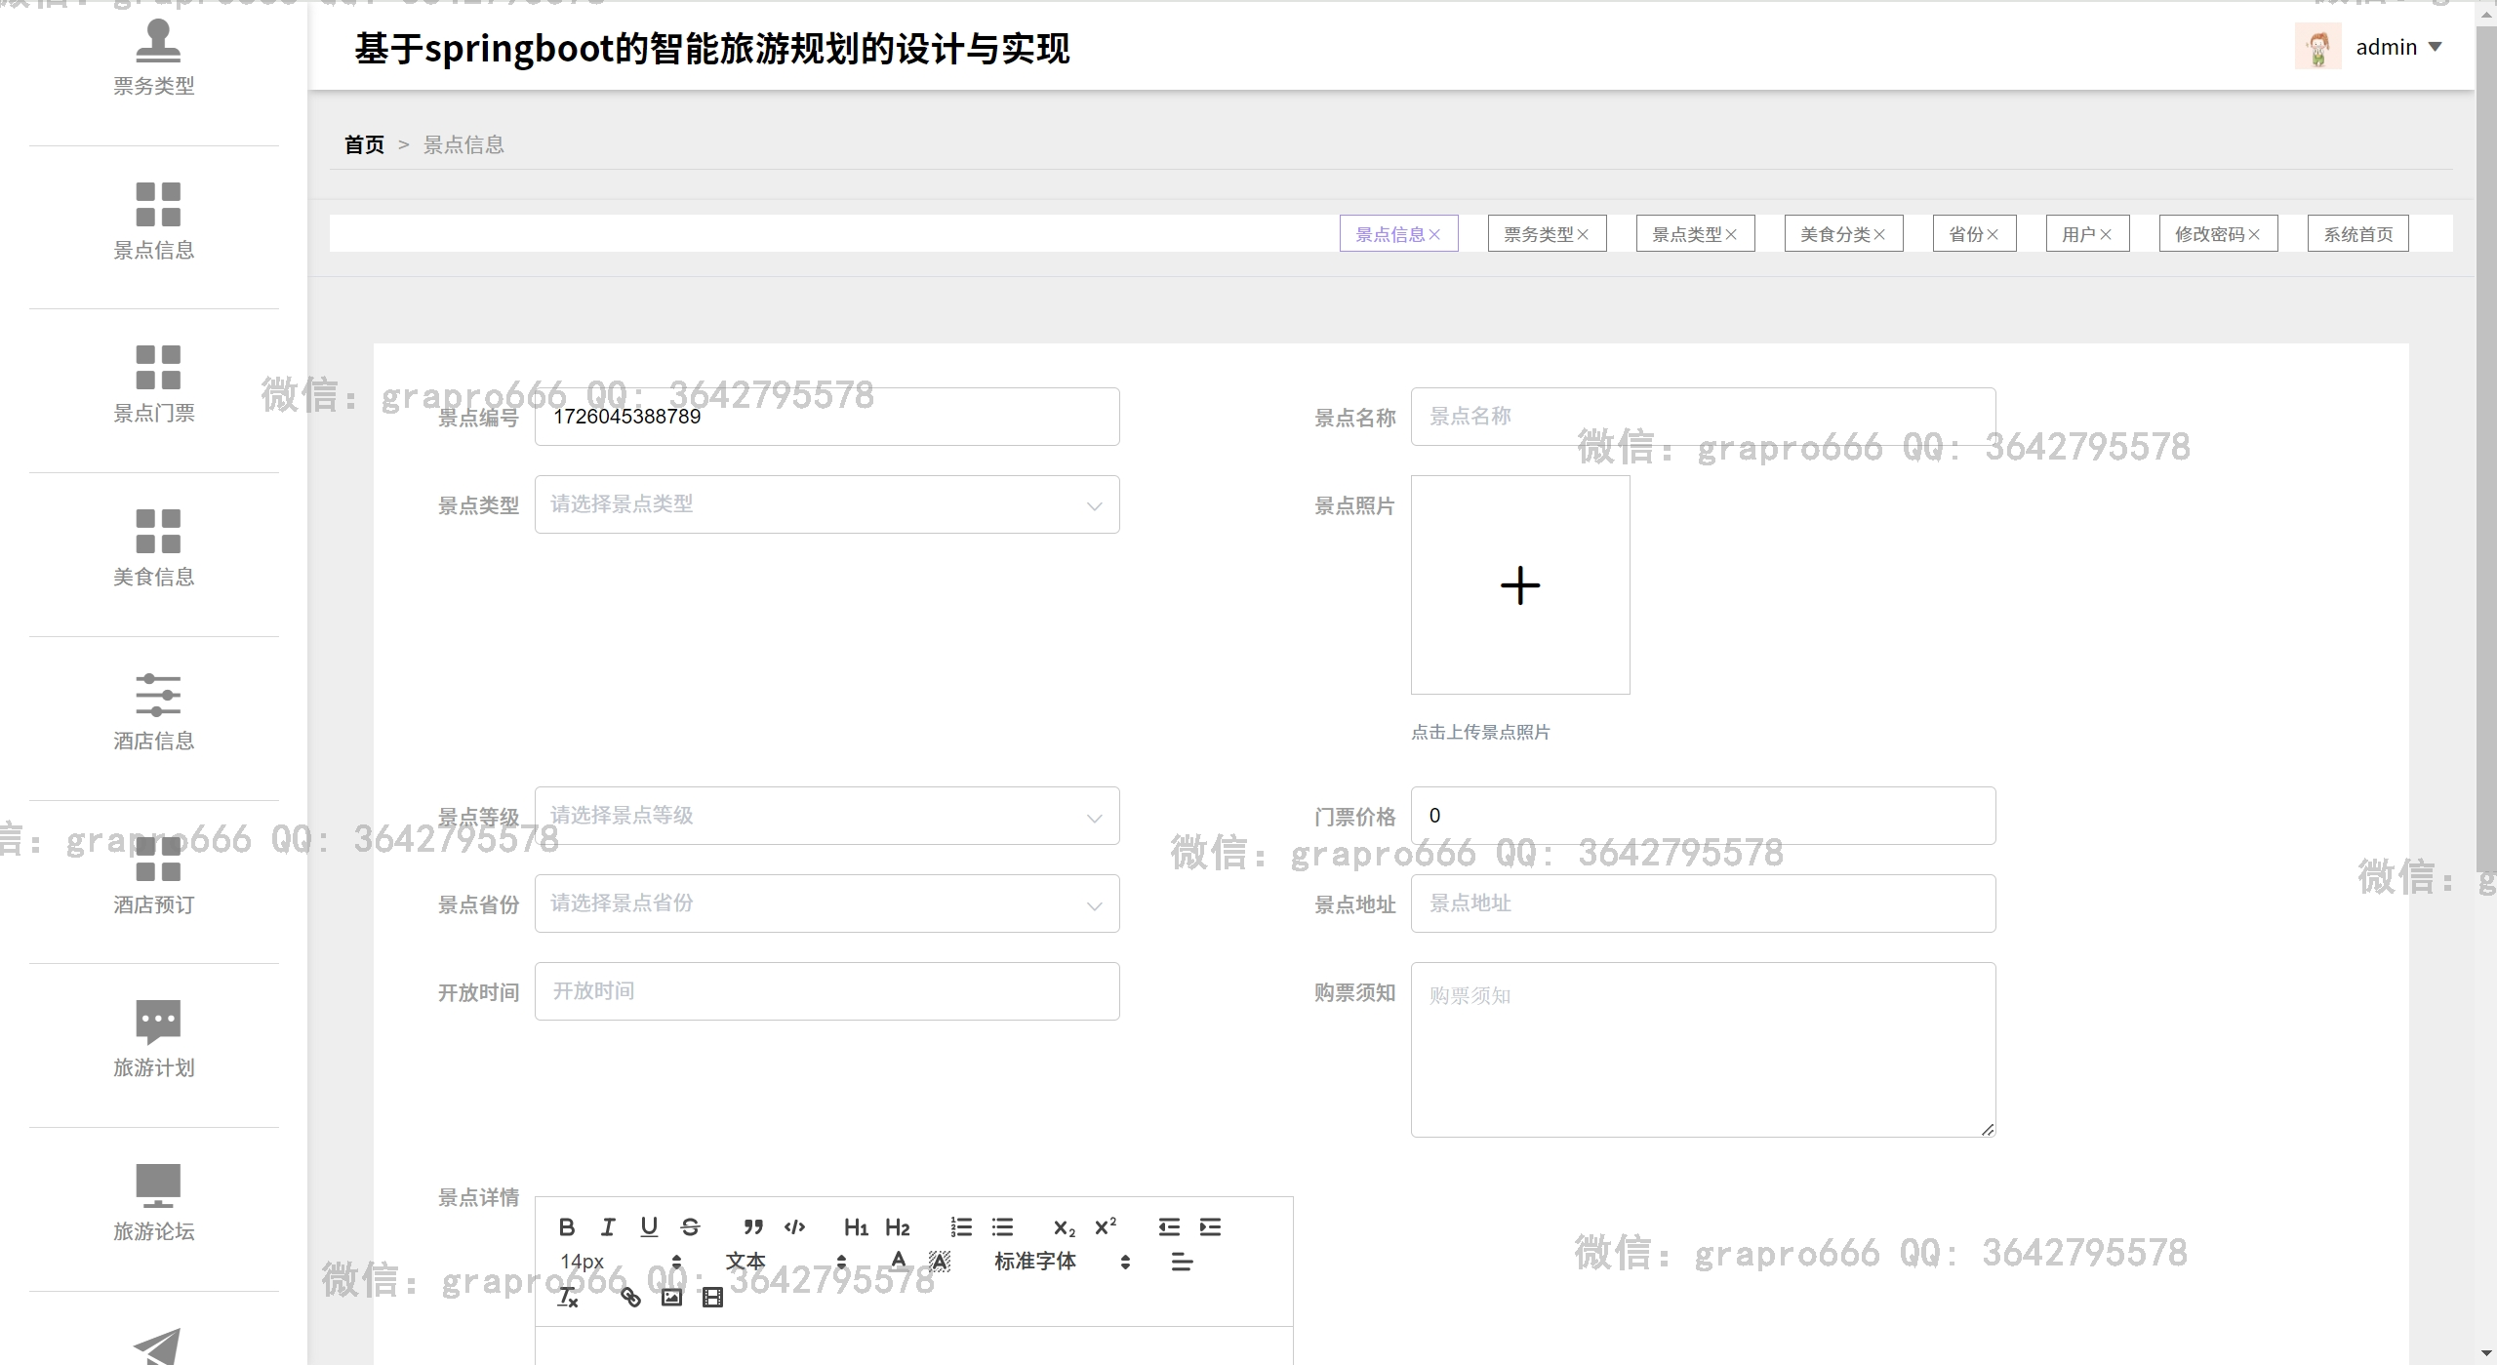2497x1365 pixels.
Task: Click the 景点名称 input field
Action: click(1702, 417)
